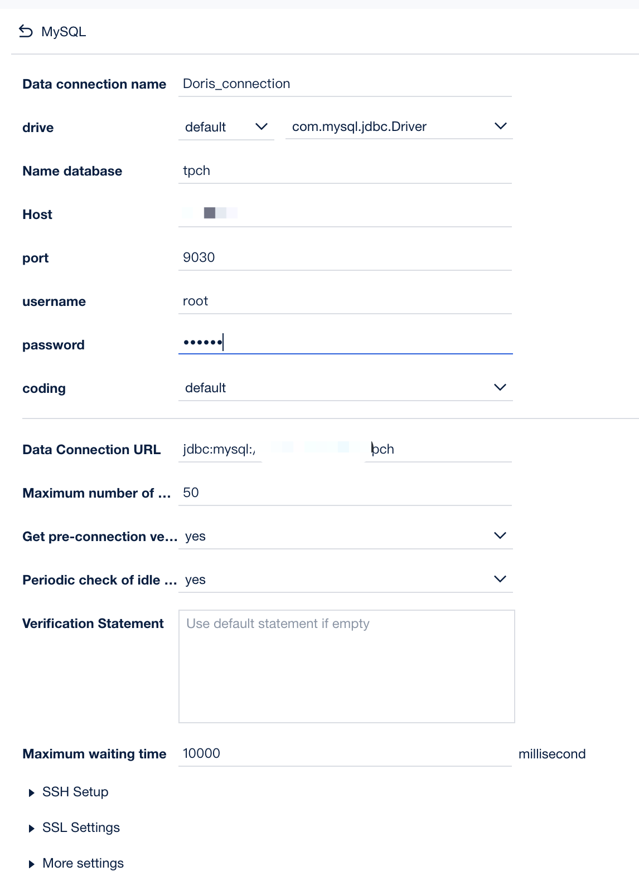639x886 pixels.
Task: Expand the More settings section
Action: point(83,863)
